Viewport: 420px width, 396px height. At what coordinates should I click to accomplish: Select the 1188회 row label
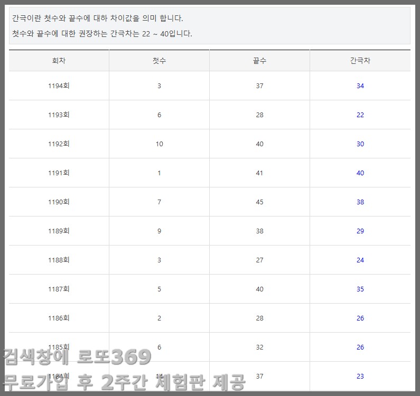point(59,260)
